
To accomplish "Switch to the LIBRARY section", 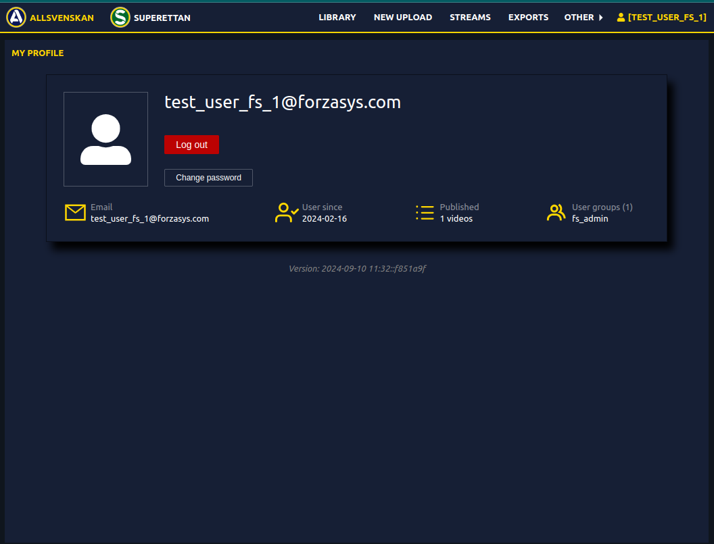I will coord(337,18).
